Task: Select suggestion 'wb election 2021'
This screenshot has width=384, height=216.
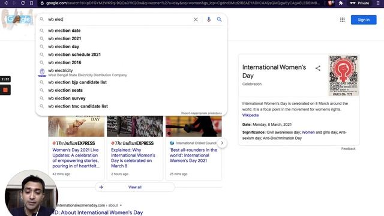Action: point(131,38)
